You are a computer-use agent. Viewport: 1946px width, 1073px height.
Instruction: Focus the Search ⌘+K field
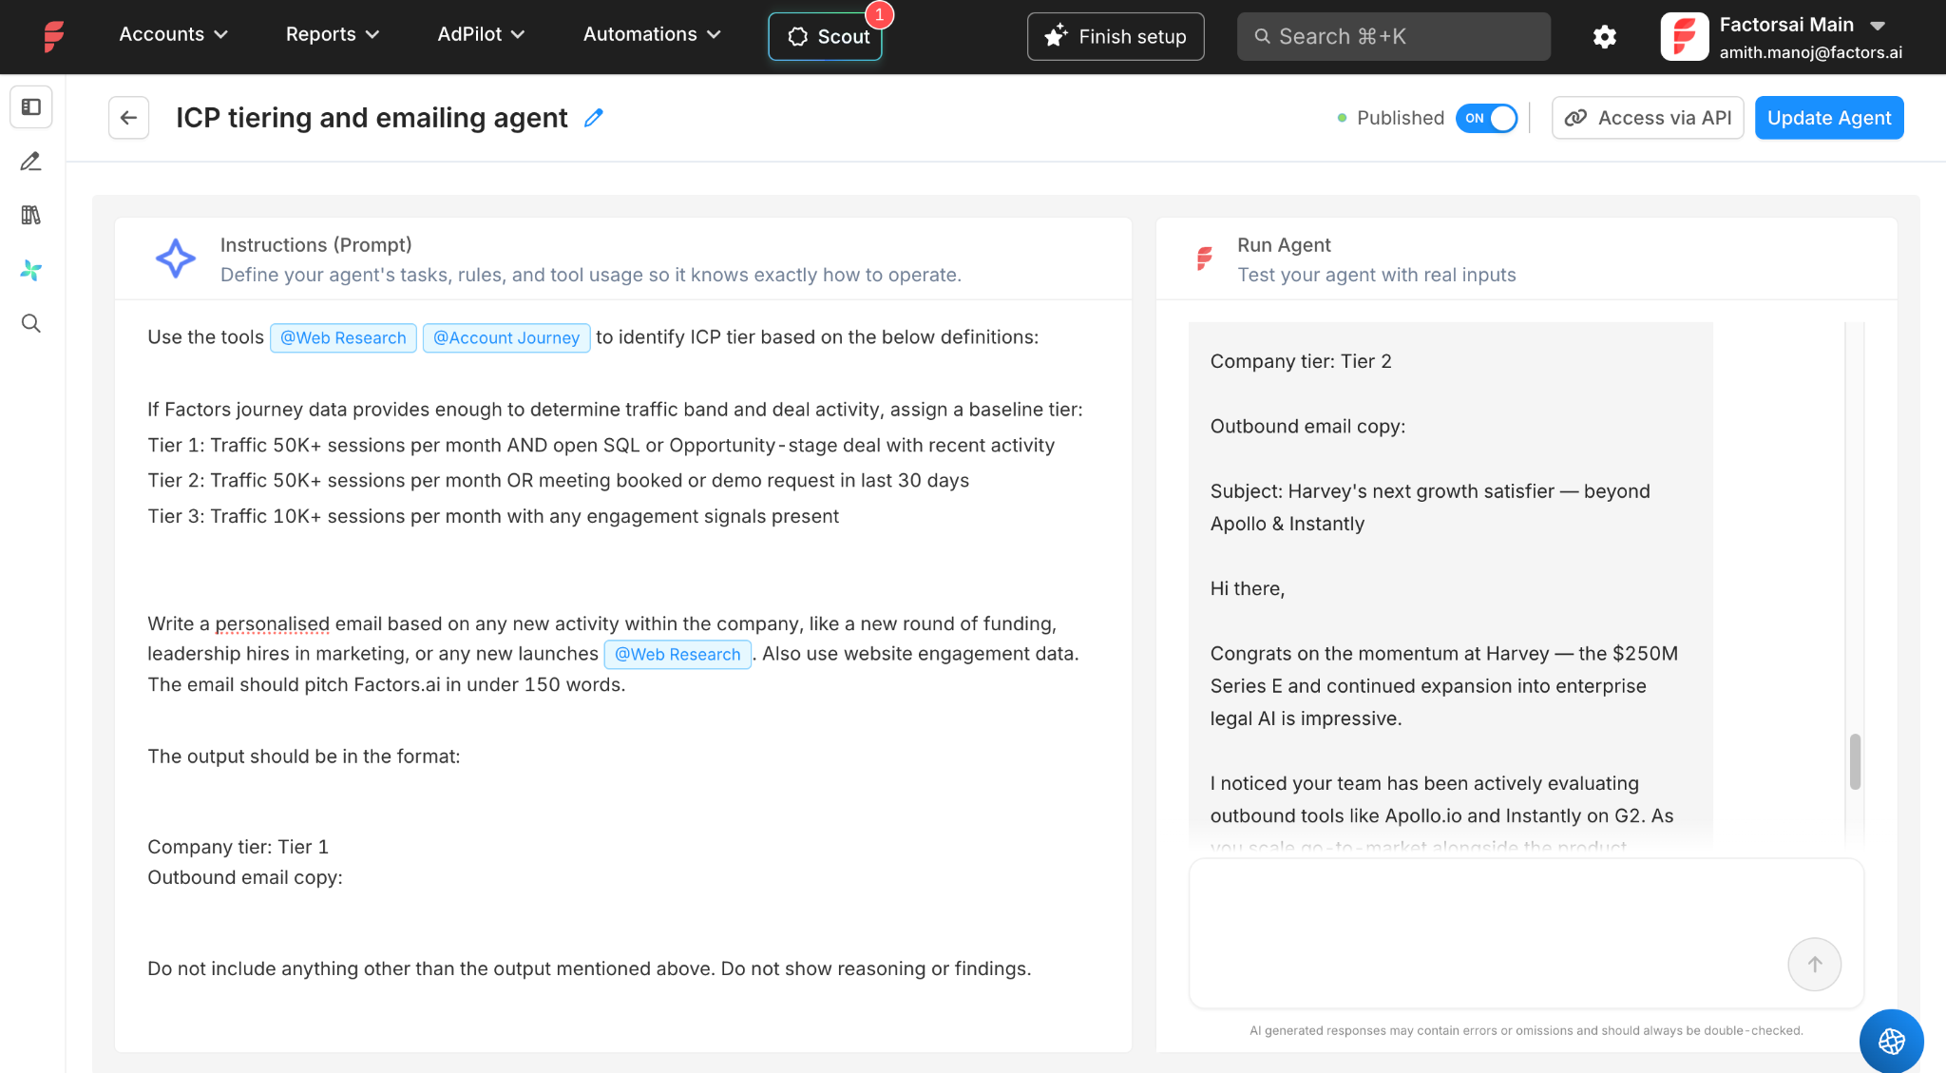[1394, 36]
